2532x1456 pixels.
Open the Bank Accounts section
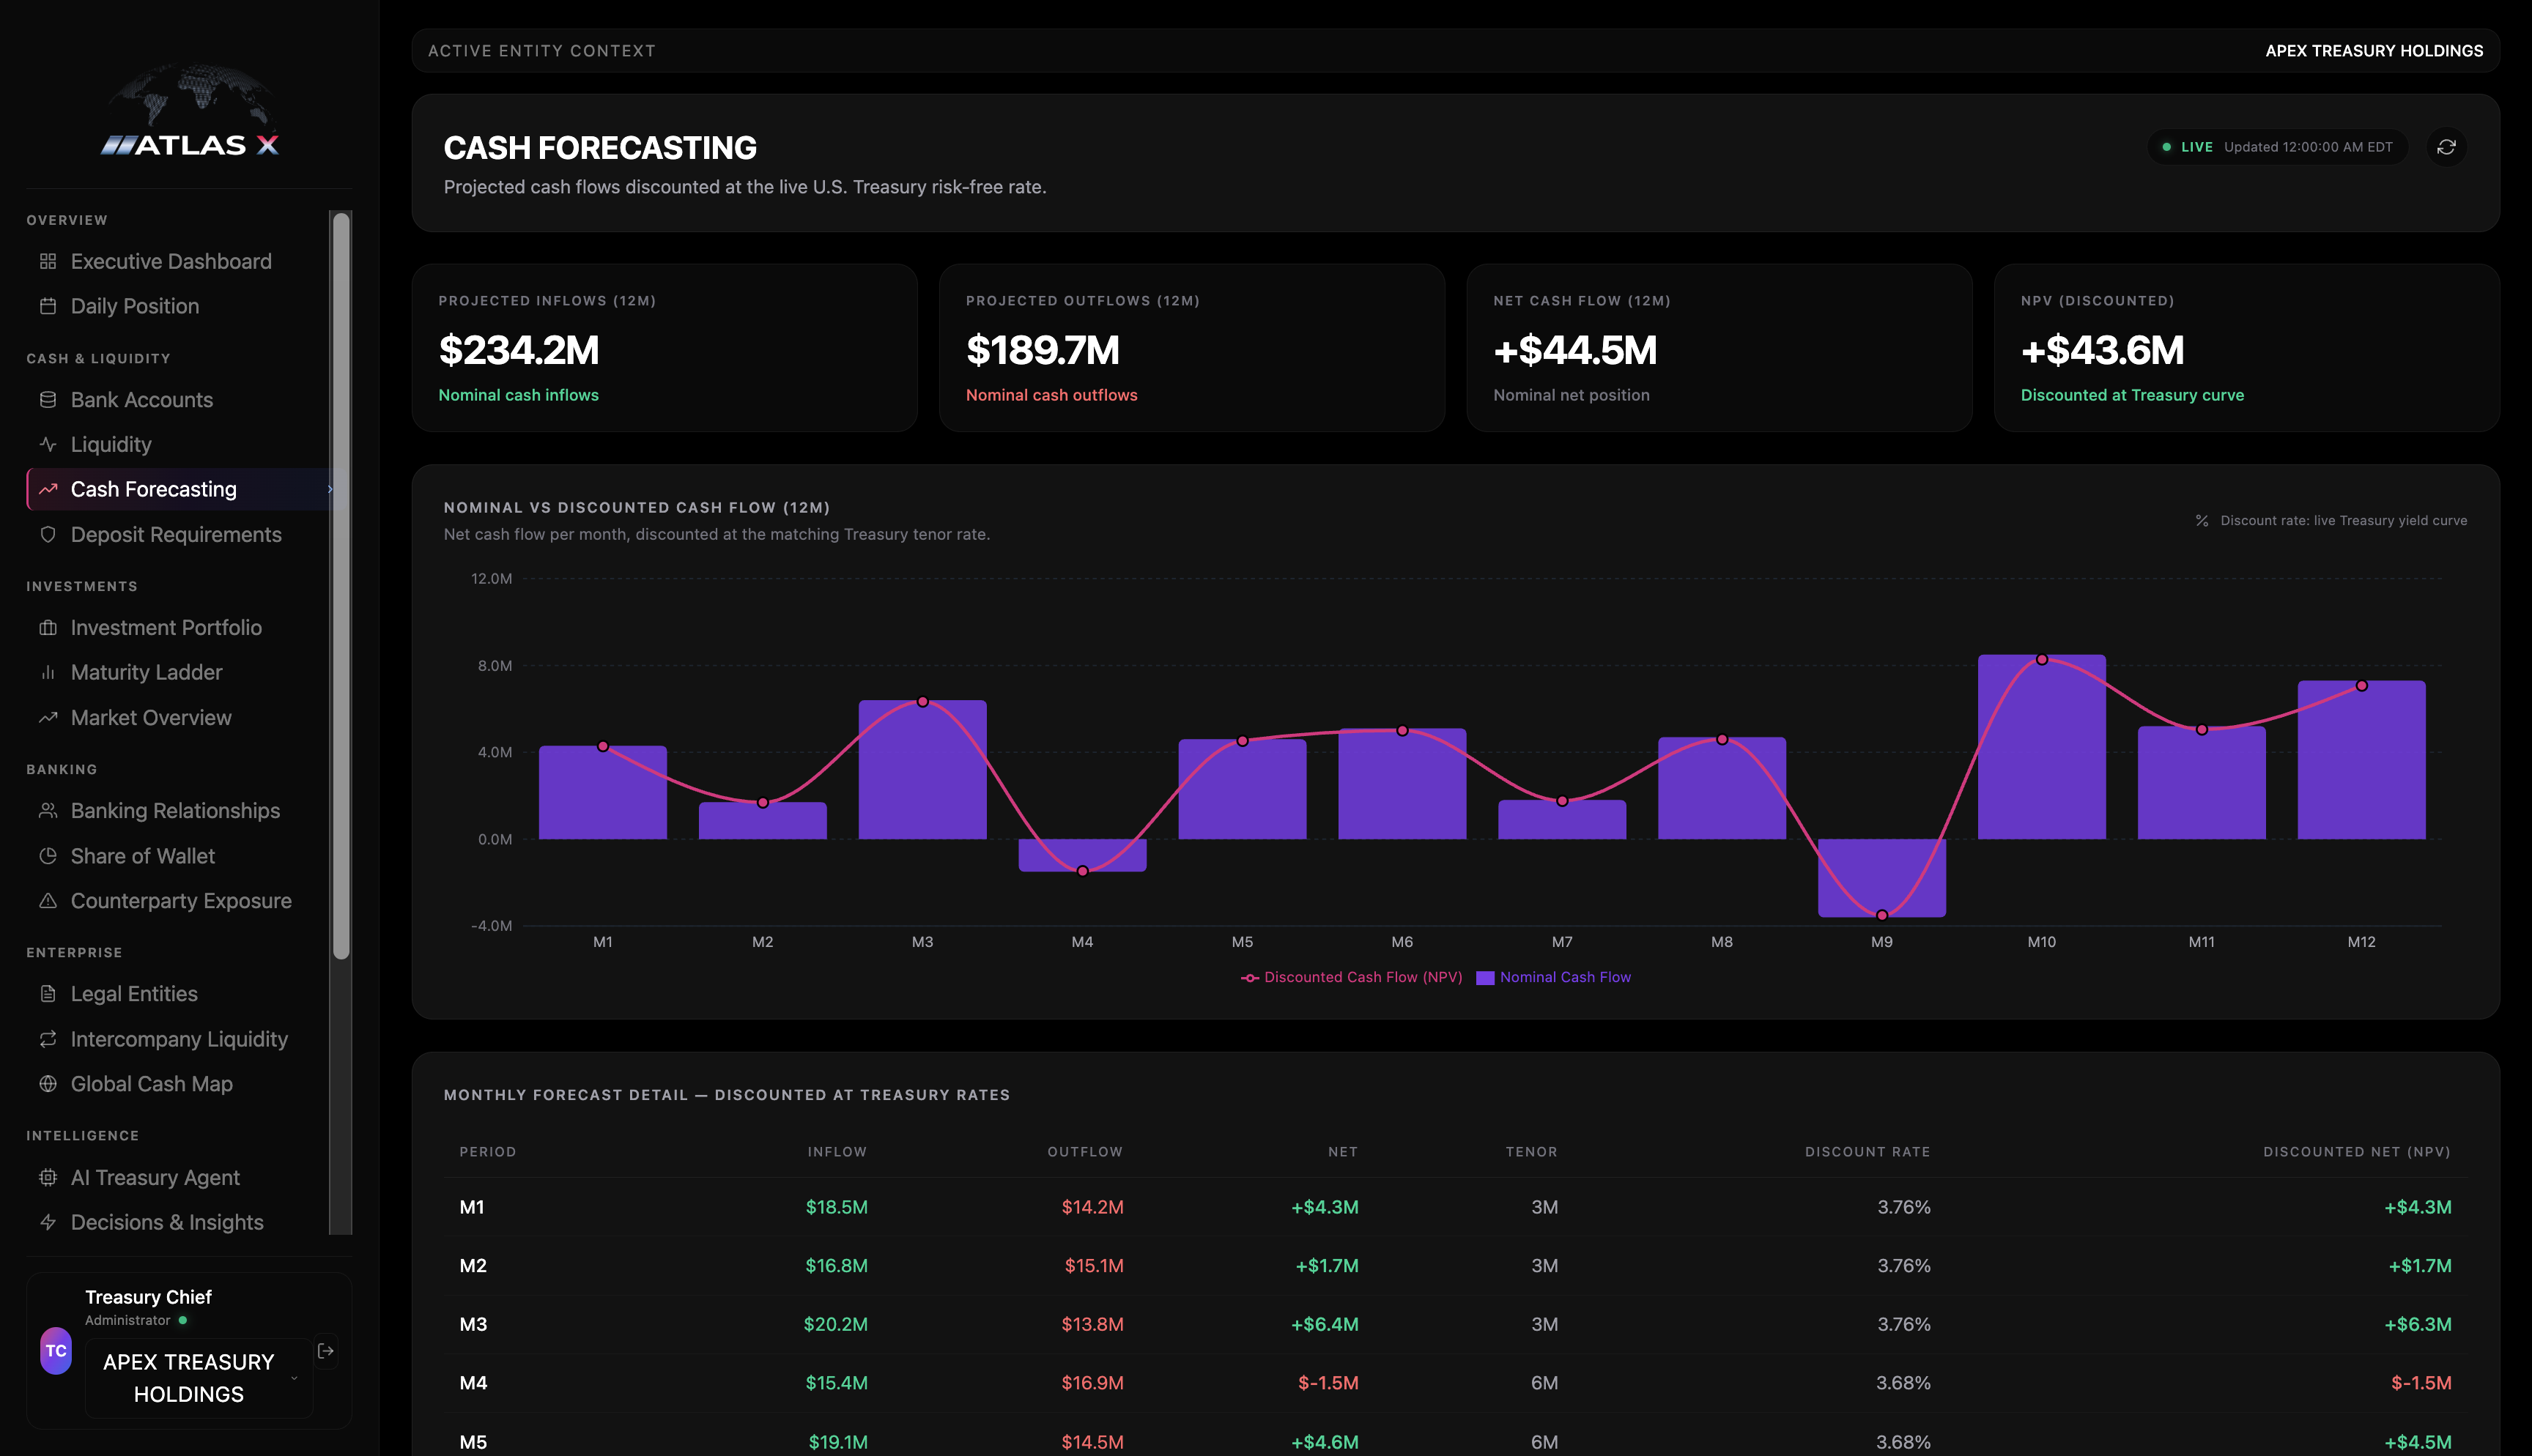pos(142,400)
